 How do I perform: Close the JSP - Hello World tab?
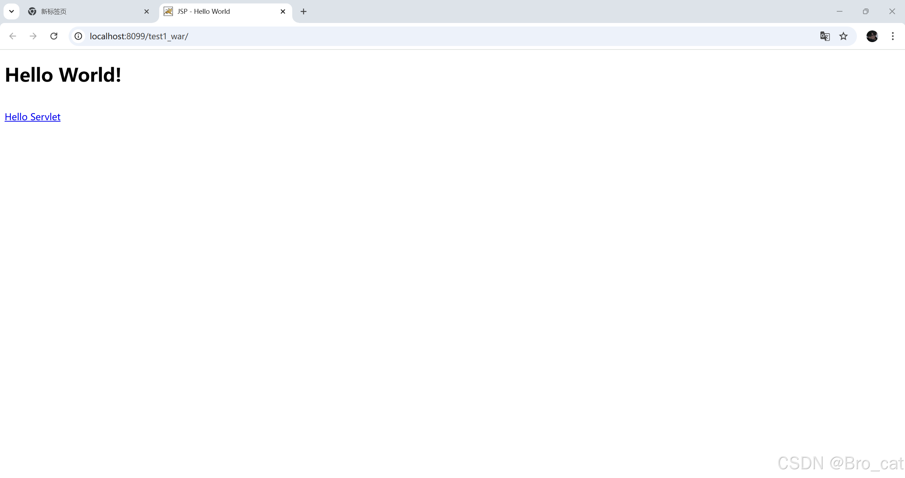tap(283, 11)
